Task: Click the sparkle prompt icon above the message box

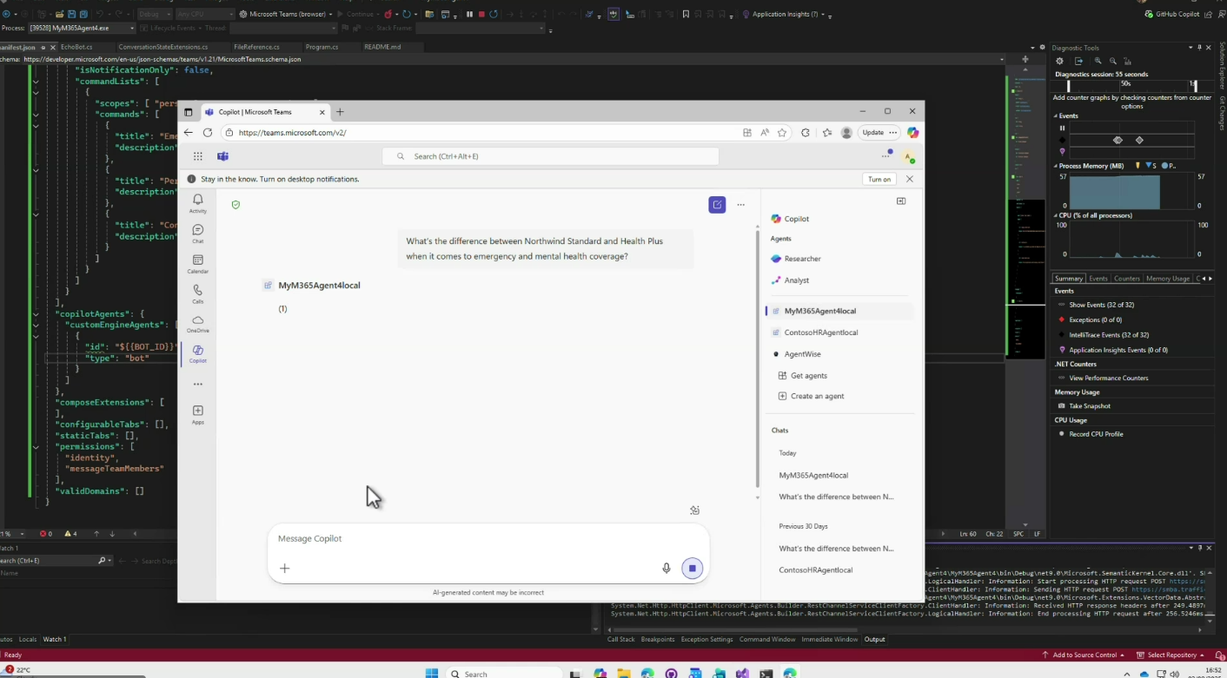Action: 694,510
